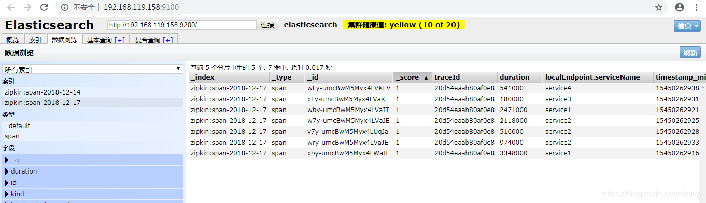Select the _default_ type
Screen dimensions: 706x203
click(x=92, y=126)
